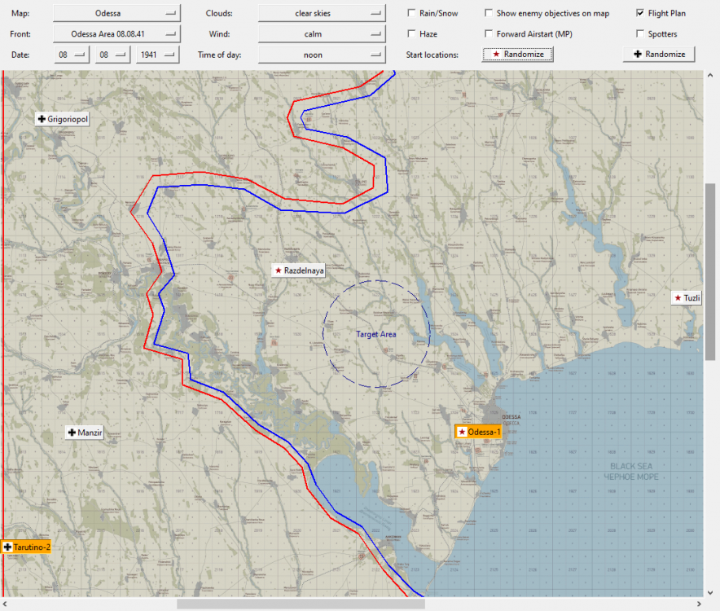Click the red star Randomize button
The width and height of the screenshot is (720, 611).
point(517,55)
